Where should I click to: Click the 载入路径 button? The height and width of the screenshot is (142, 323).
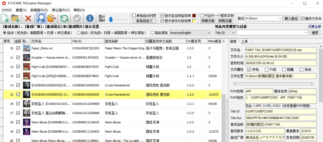pos(291,18)
